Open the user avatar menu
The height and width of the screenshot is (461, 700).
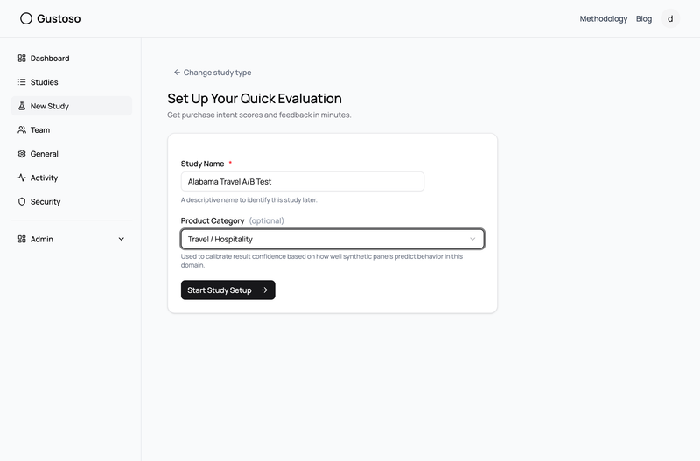670,18
